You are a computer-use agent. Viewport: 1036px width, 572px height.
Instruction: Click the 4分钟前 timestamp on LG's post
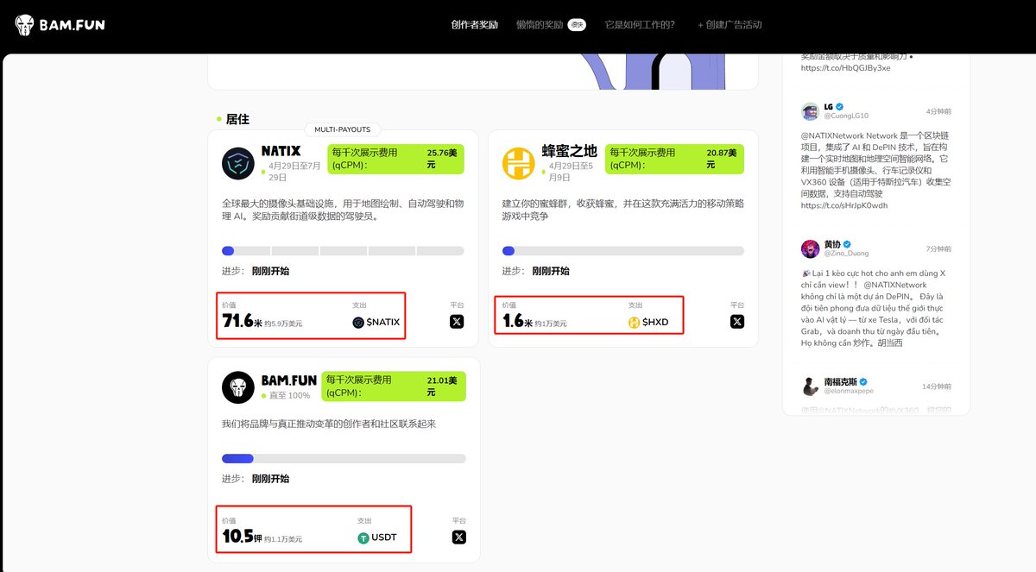938,112
